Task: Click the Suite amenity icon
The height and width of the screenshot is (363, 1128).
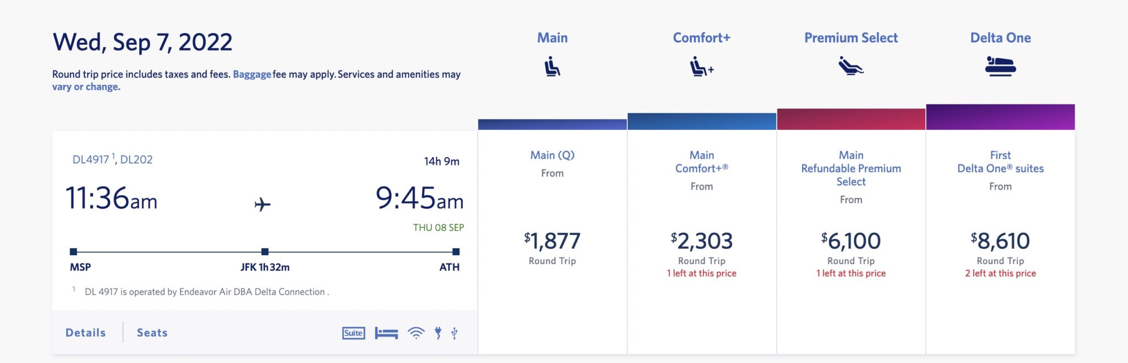Action: click(354, 333)
